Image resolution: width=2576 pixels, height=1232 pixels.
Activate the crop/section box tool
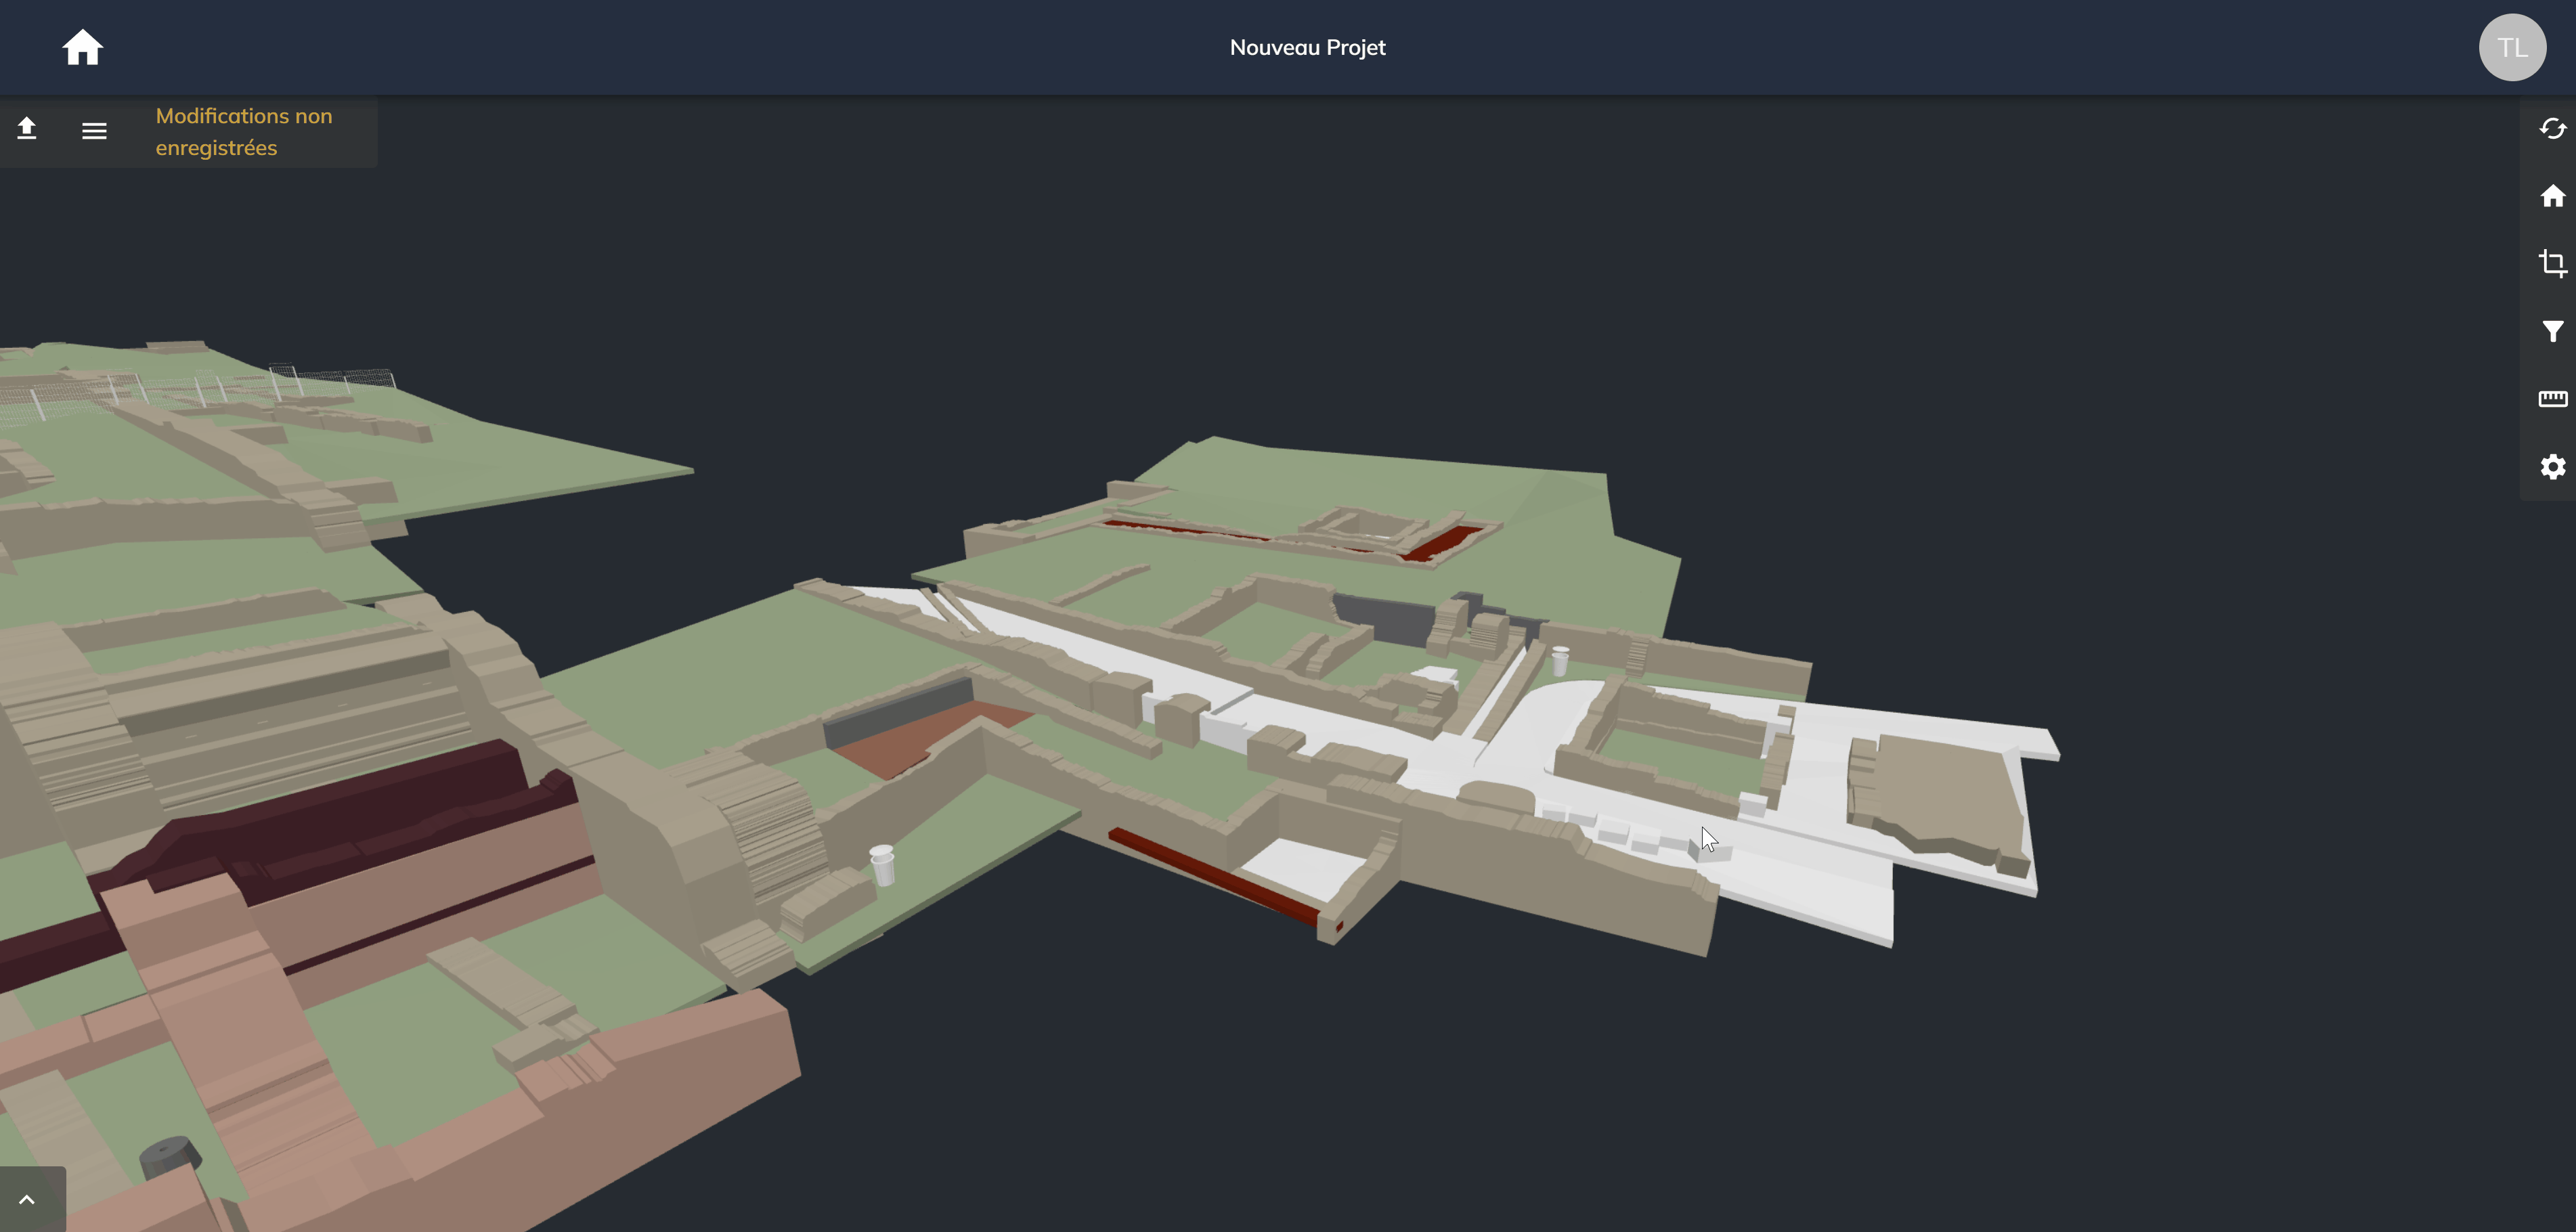2552,263
